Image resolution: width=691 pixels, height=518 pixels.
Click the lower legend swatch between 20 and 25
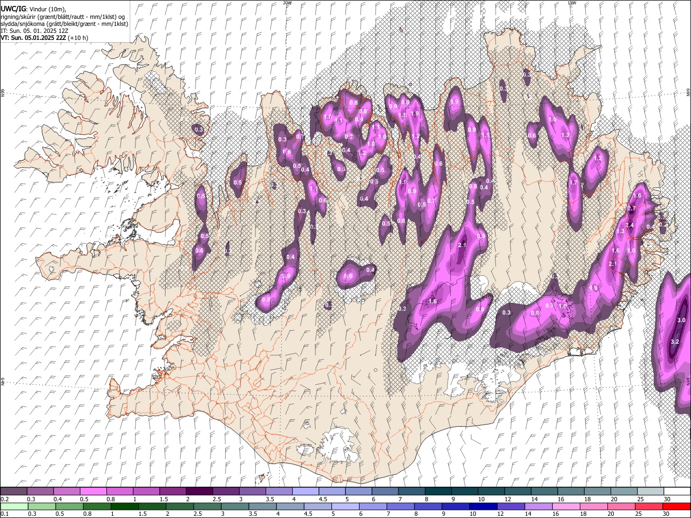(x=621, y=506)
